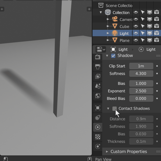Animate Exponent with its dot button
The width and height of the screenshot is (161, 161).
pos(157,91)
